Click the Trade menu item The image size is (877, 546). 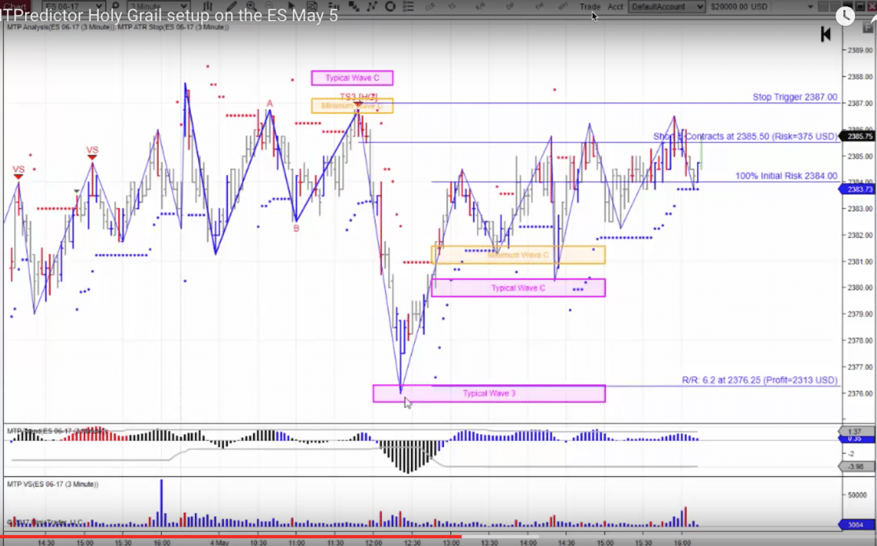(590, 6)
